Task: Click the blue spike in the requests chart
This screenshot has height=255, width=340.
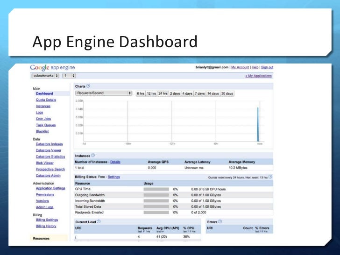Action: [x=258, y=124]
